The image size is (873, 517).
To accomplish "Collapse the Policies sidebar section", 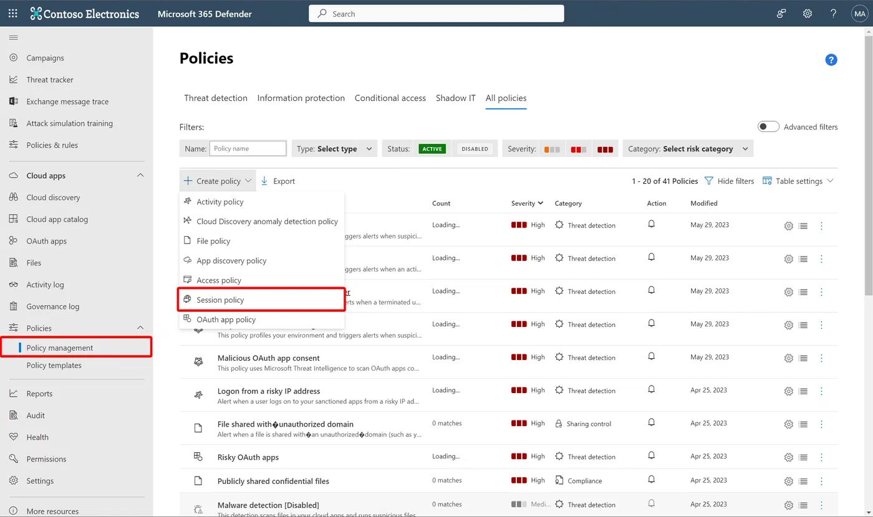I will [x=140, y=328].
